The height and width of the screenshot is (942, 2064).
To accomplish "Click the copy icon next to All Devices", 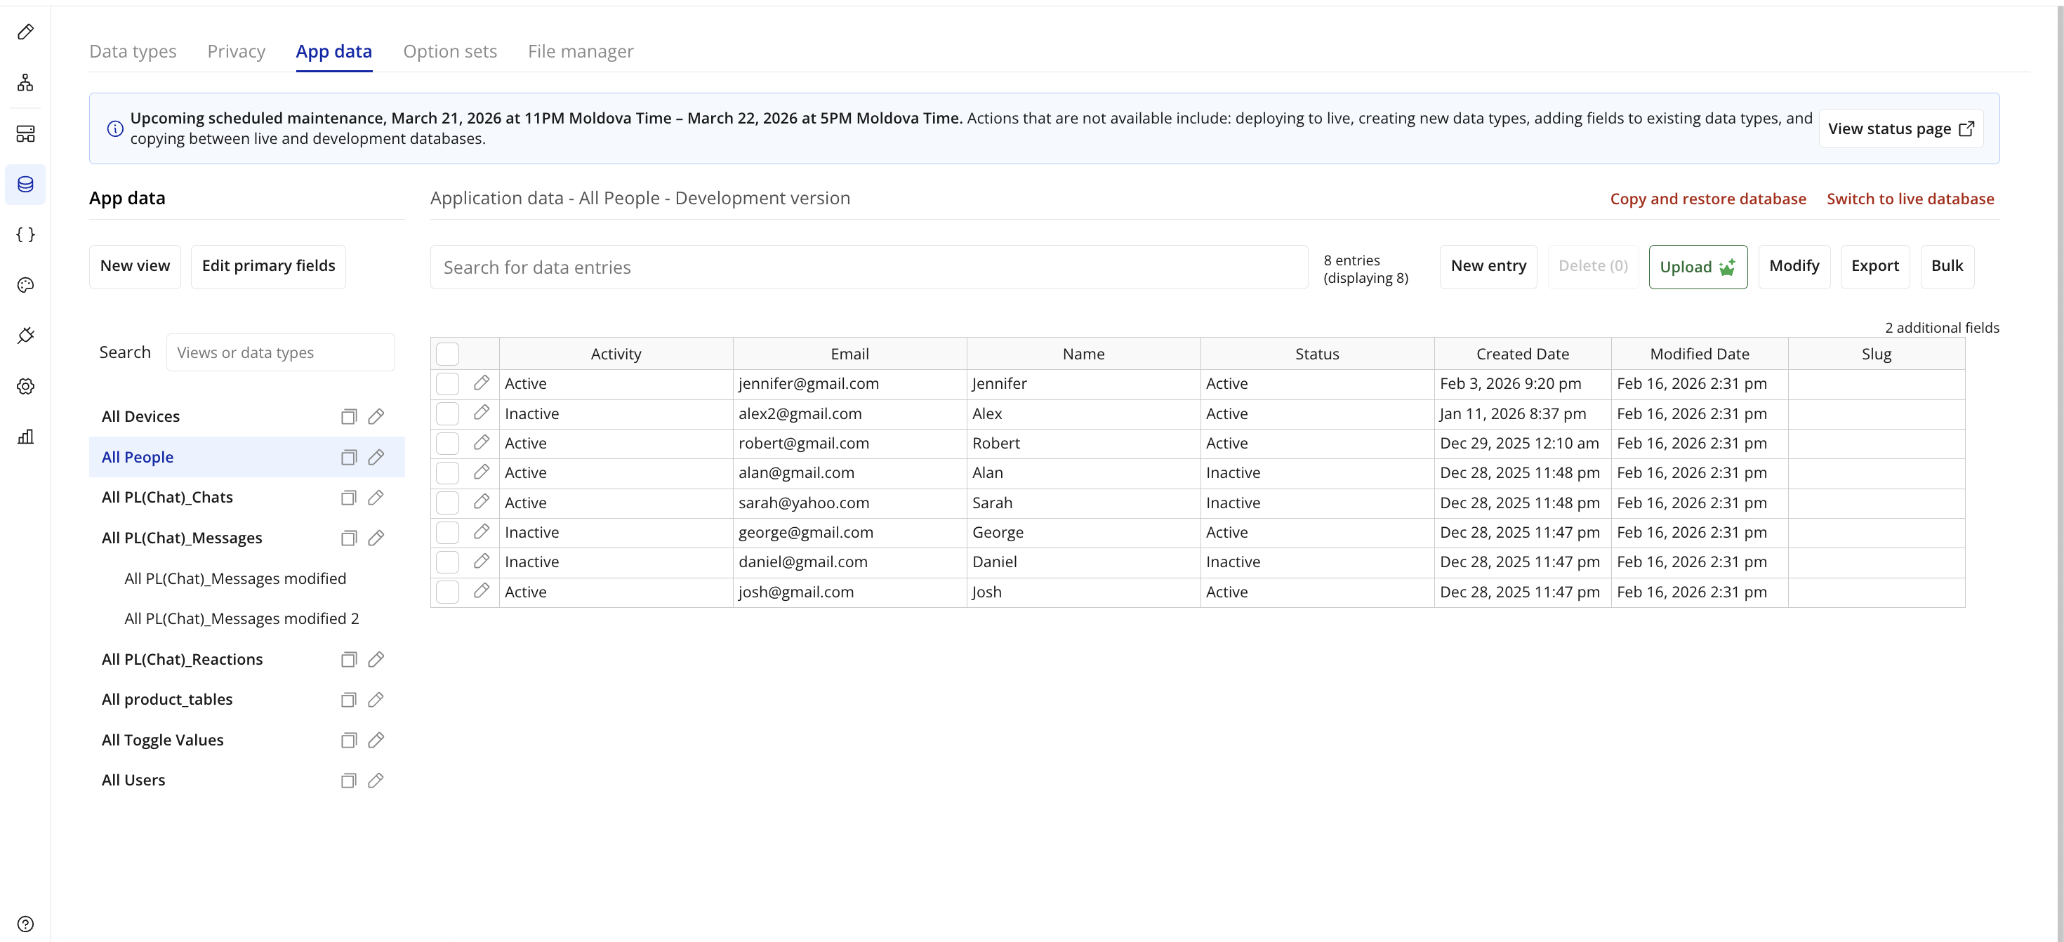I will click(x=348, y=416).
